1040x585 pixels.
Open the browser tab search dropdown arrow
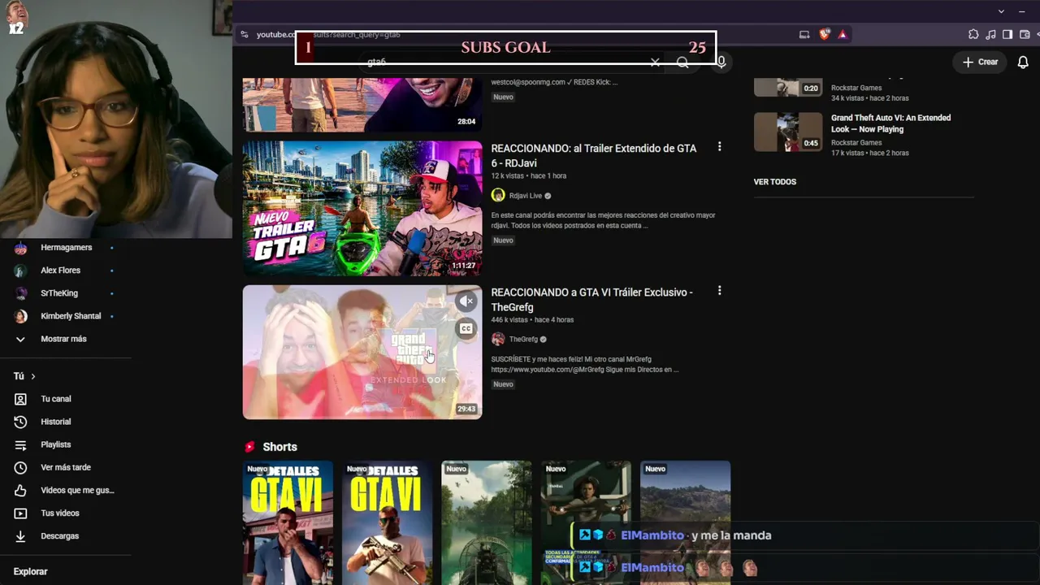[1001, 11]
